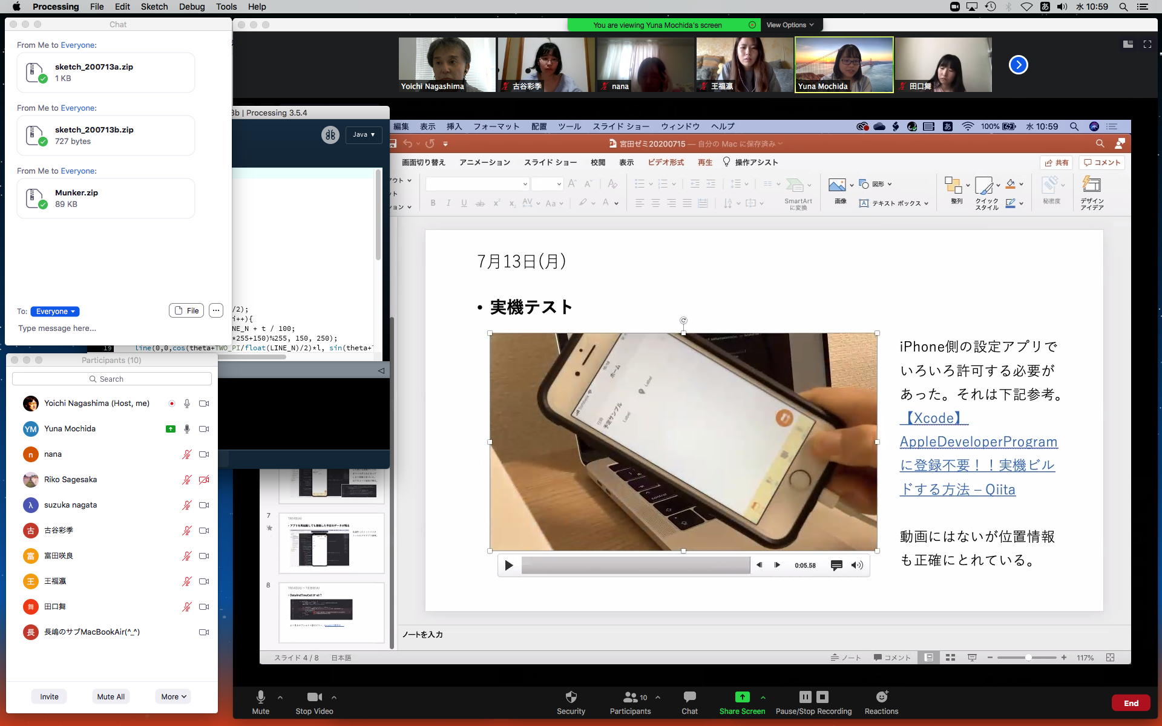This screenshot has height=726, width=1162.
Task: Enter full screen in Zoom window
Action: 1147,44
